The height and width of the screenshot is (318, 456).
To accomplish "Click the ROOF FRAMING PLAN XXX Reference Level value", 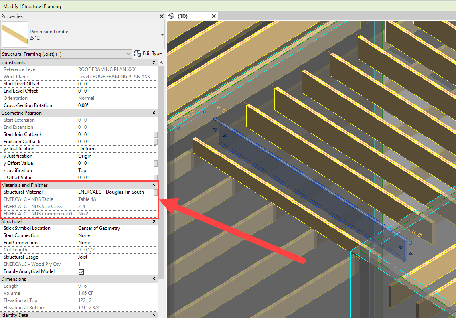I will pyautogui.click(x=112, y=69).
